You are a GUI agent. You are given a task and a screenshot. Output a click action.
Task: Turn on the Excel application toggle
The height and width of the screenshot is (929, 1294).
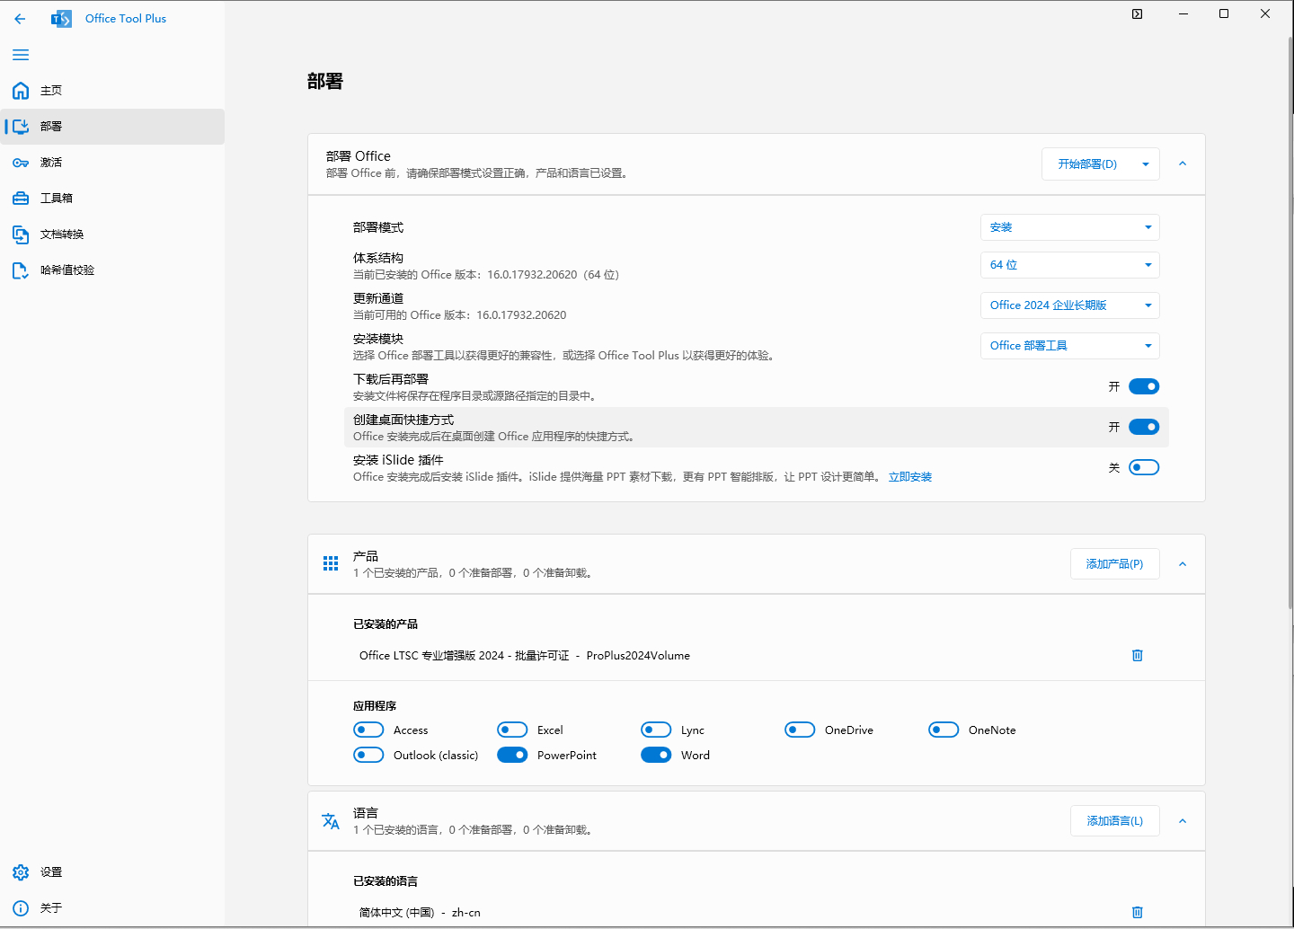[512, 730]
